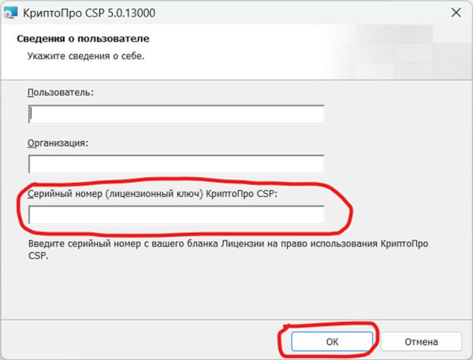Close the КриптоПро CSP dialog window

click(456, 13)
